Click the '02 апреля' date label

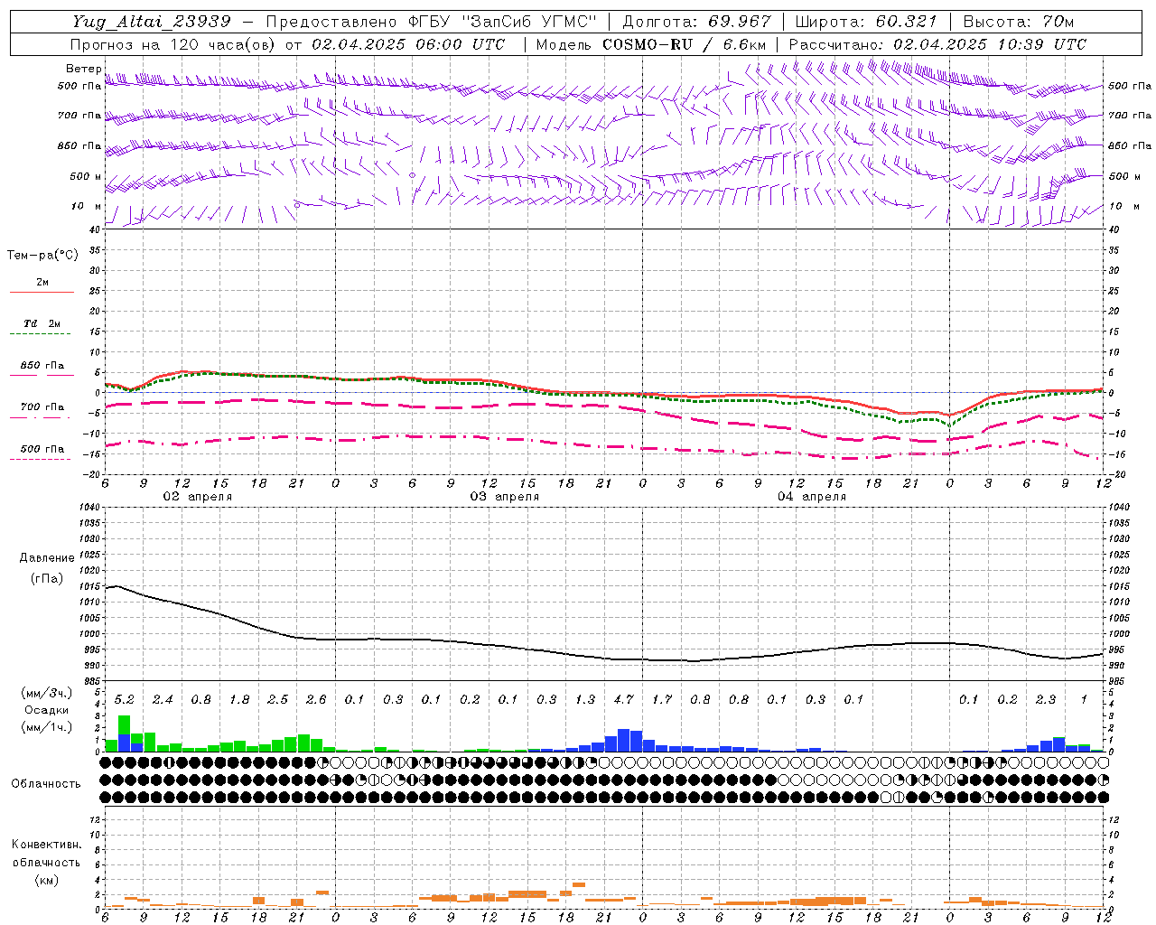[197, 497]
